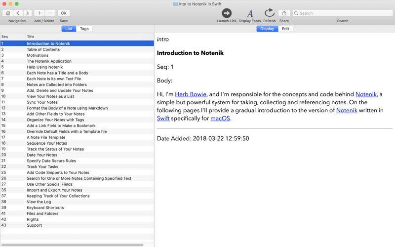This screenshot has width=395, height=247.
Task: Select the 'Introduction to Notenik' row
Action: click(77, 43)
